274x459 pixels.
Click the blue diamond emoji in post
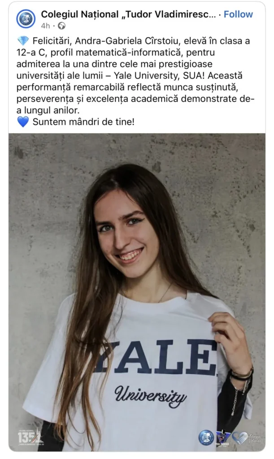(23, 41)
